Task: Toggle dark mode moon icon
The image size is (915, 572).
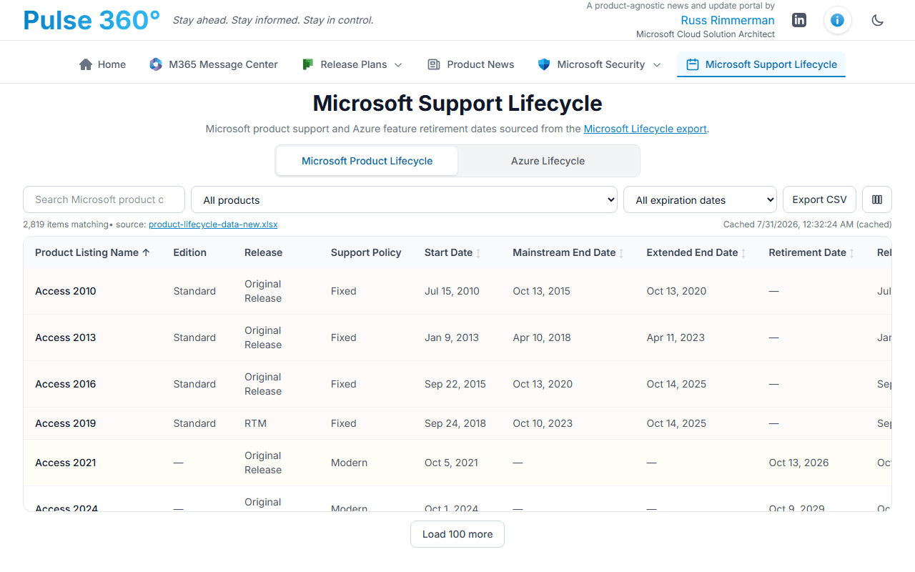Action: click(x=878, y=20)
